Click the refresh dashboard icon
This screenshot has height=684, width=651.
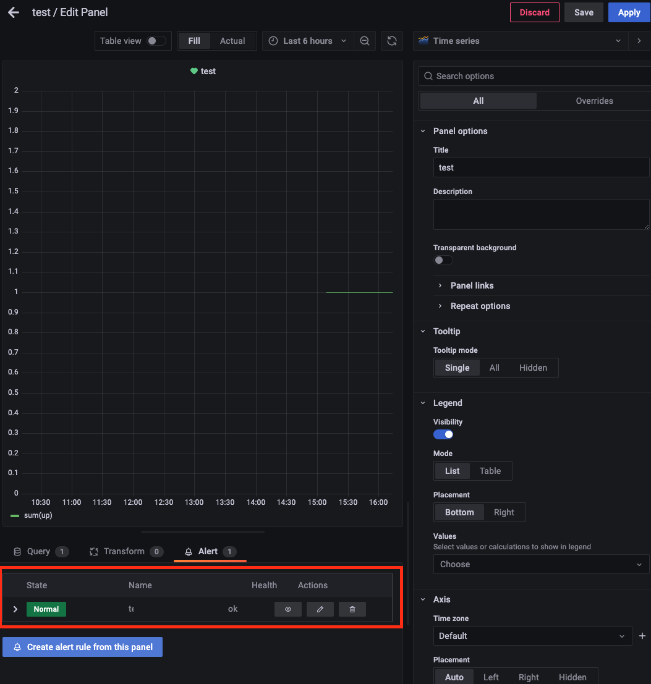[392, 41]
